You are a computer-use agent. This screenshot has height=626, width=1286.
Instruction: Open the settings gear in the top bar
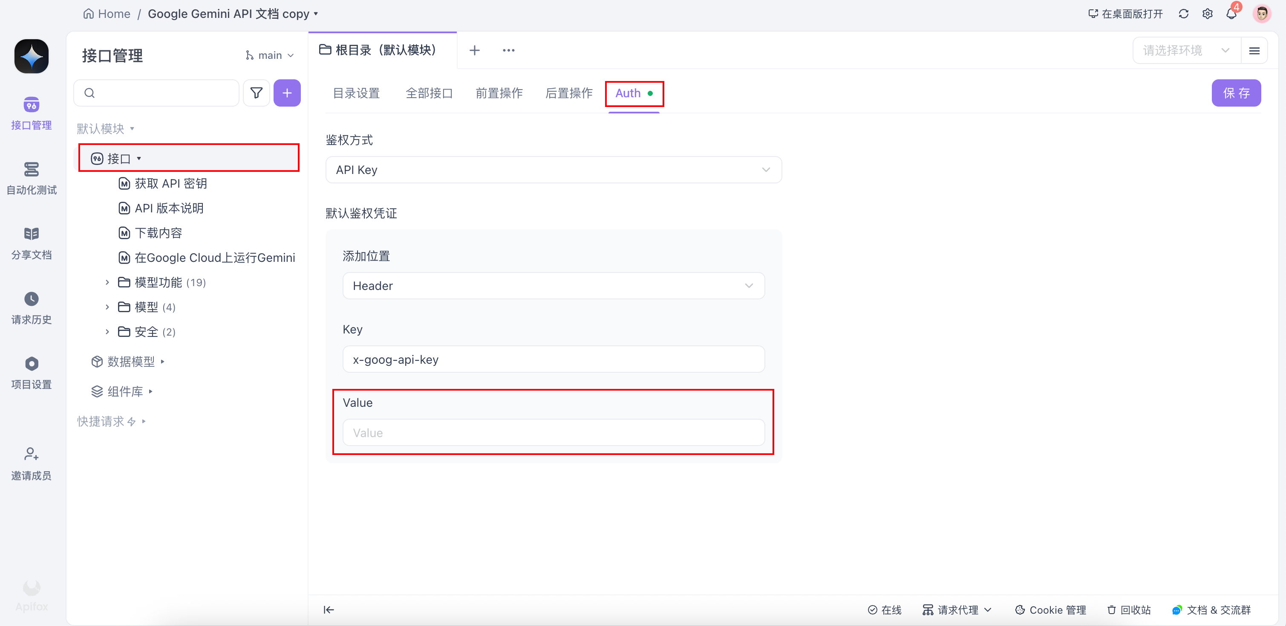pos(1208,14)
